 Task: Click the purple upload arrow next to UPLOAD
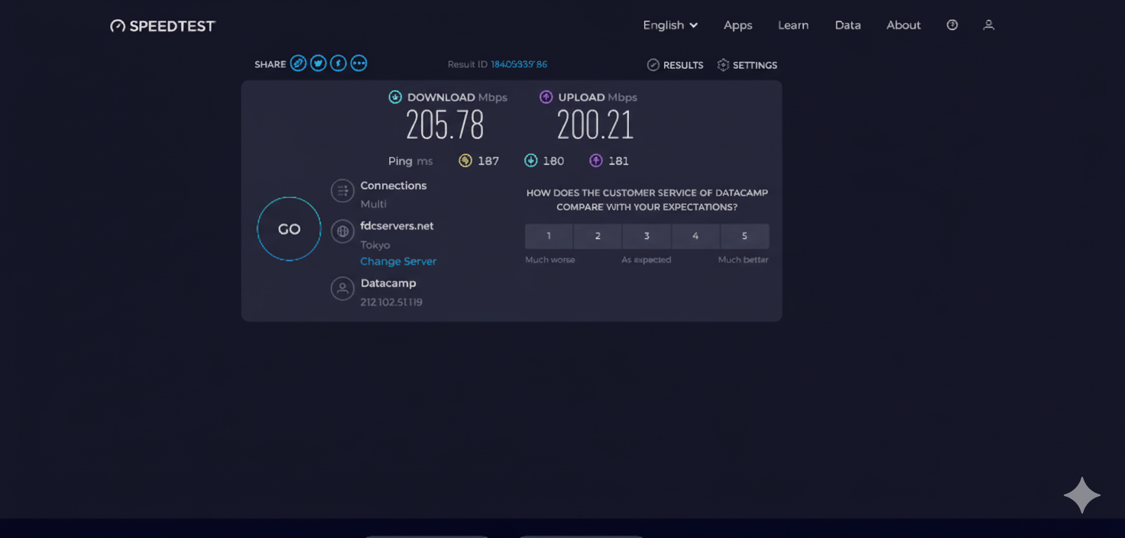546,97
